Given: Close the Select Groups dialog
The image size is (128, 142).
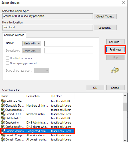Looking at the screenshot, I should (x=124, y=2).
